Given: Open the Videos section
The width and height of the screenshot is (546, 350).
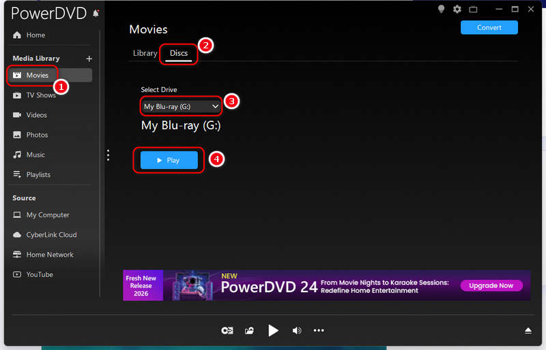Looking at the screenshot, I should (x=37, y=115).
